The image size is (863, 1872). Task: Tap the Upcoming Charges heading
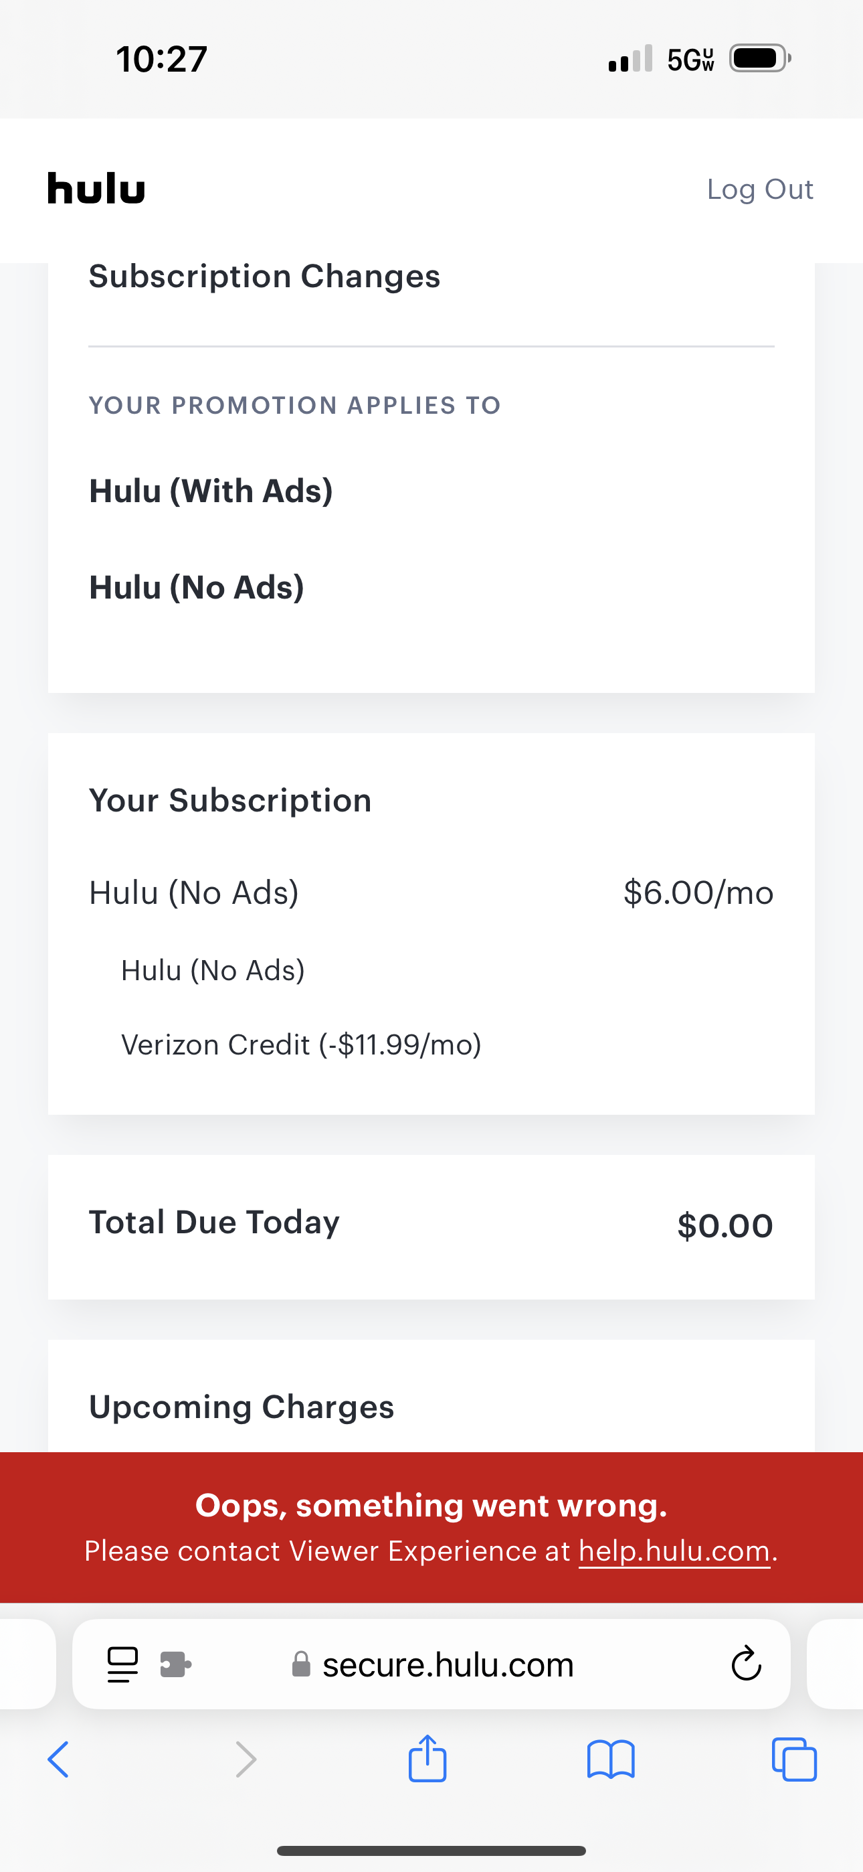click(x=242, y=1407)
